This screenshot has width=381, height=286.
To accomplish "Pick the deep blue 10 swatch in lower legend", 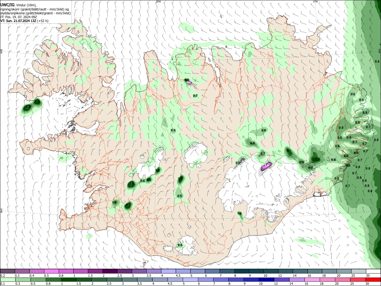I will click(266, 280).
